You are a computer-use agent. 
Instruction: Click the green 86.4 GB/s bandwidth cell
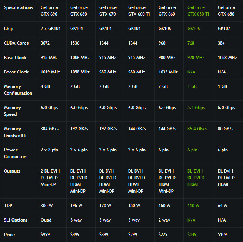(x=197, y=129)
